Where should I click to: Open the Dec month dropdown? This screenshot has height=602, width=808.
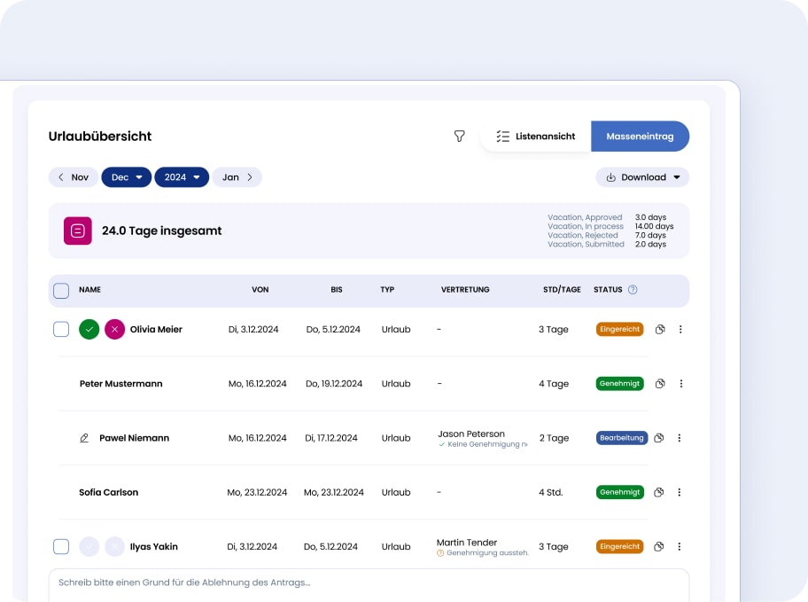pos(126,177)
